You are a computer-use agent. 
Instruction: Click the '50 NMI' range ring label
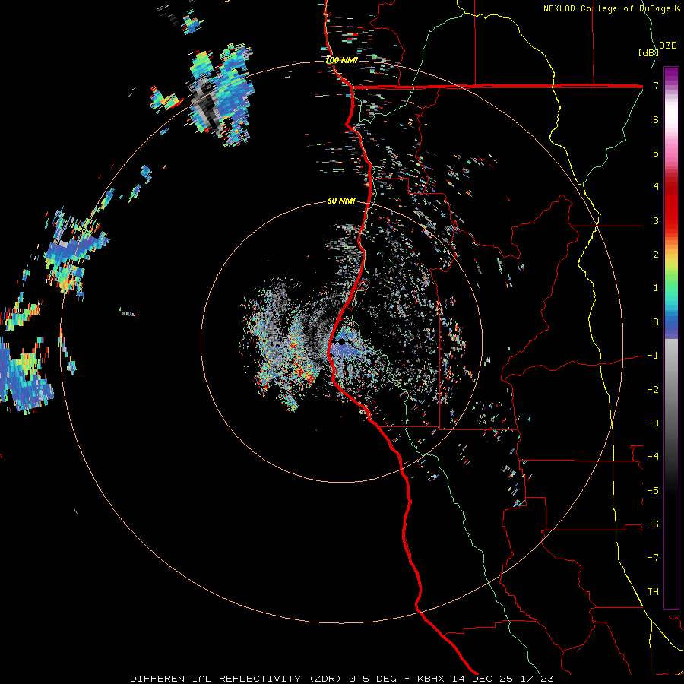(341, 201)
